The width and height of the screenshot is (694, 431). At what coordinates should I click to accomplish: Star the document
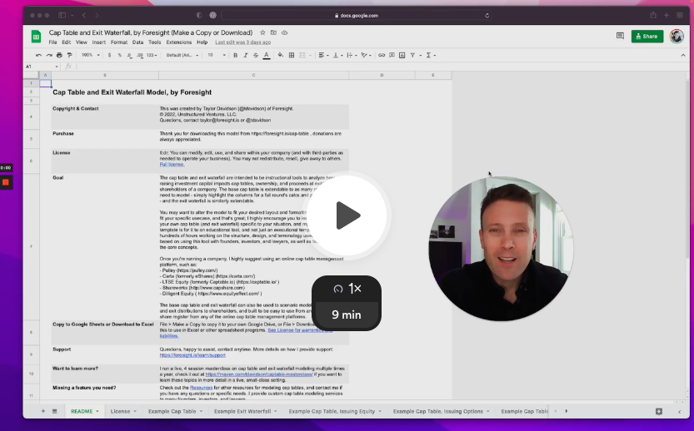pyautogui.click(x=262, y=32)
